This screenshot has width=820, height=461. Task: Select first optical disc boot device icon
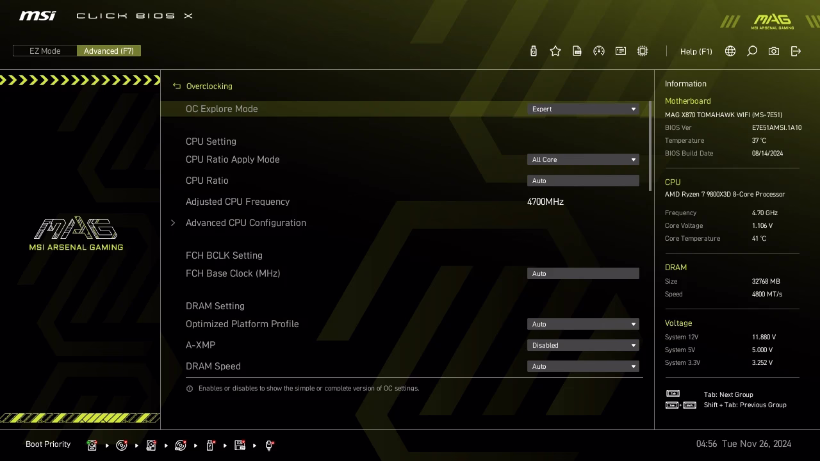tap(122, 445)
